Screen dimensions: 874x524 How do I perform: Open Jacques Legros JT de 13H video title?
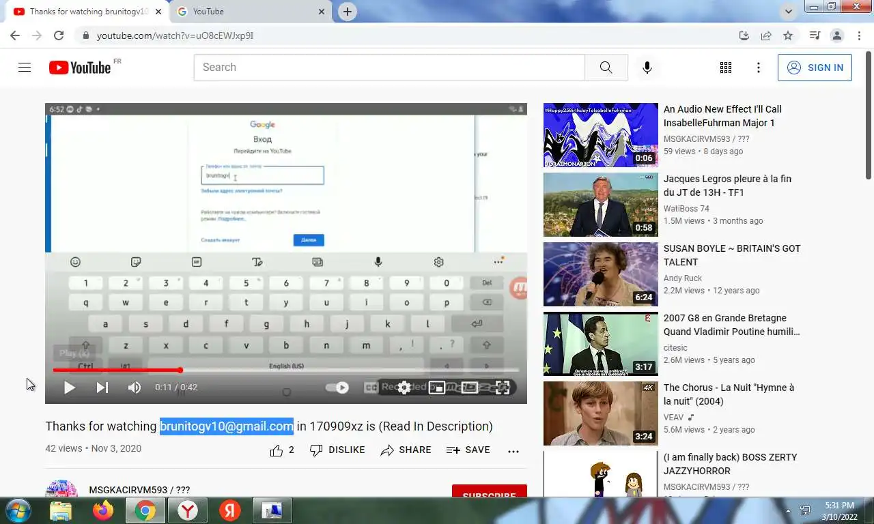click(728, 186)
